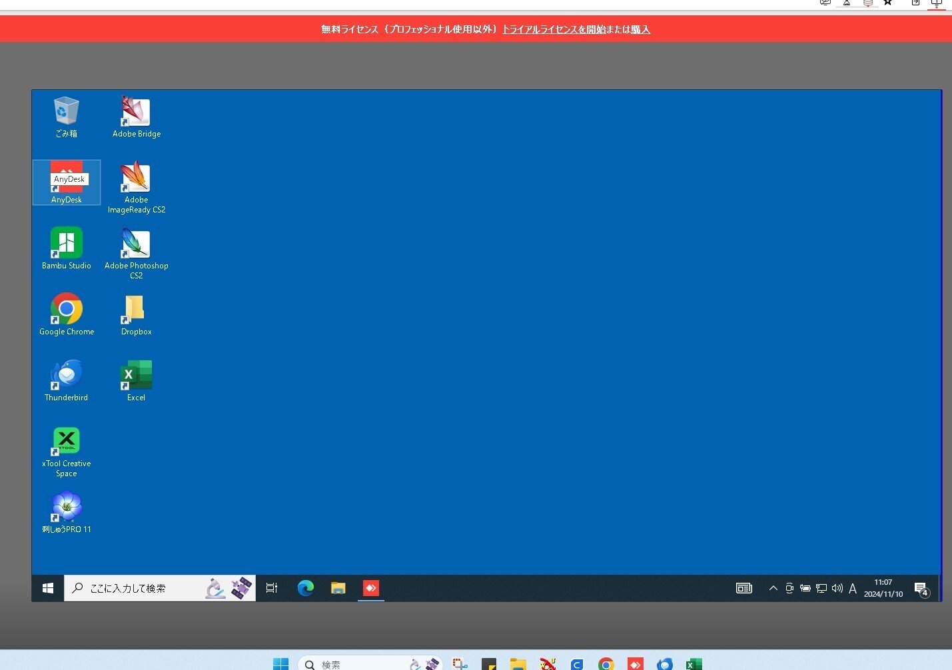Open the notification center with 4 notifications
Image resolution: width=952 pixels, height=670 pixels.
tap(921, 589)
